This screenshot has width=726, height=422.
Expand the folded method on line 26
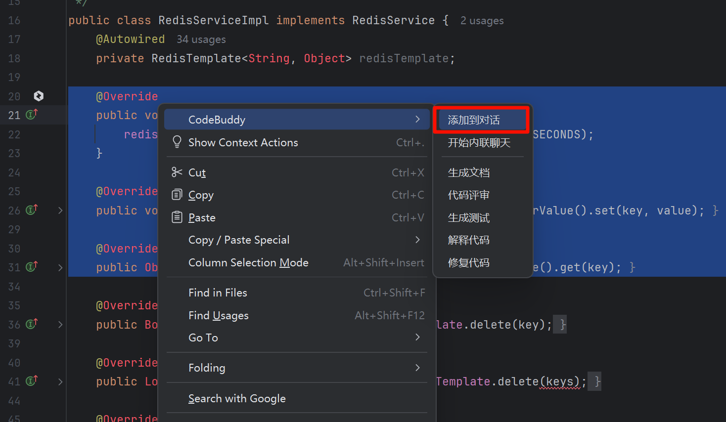pos(60,211)
